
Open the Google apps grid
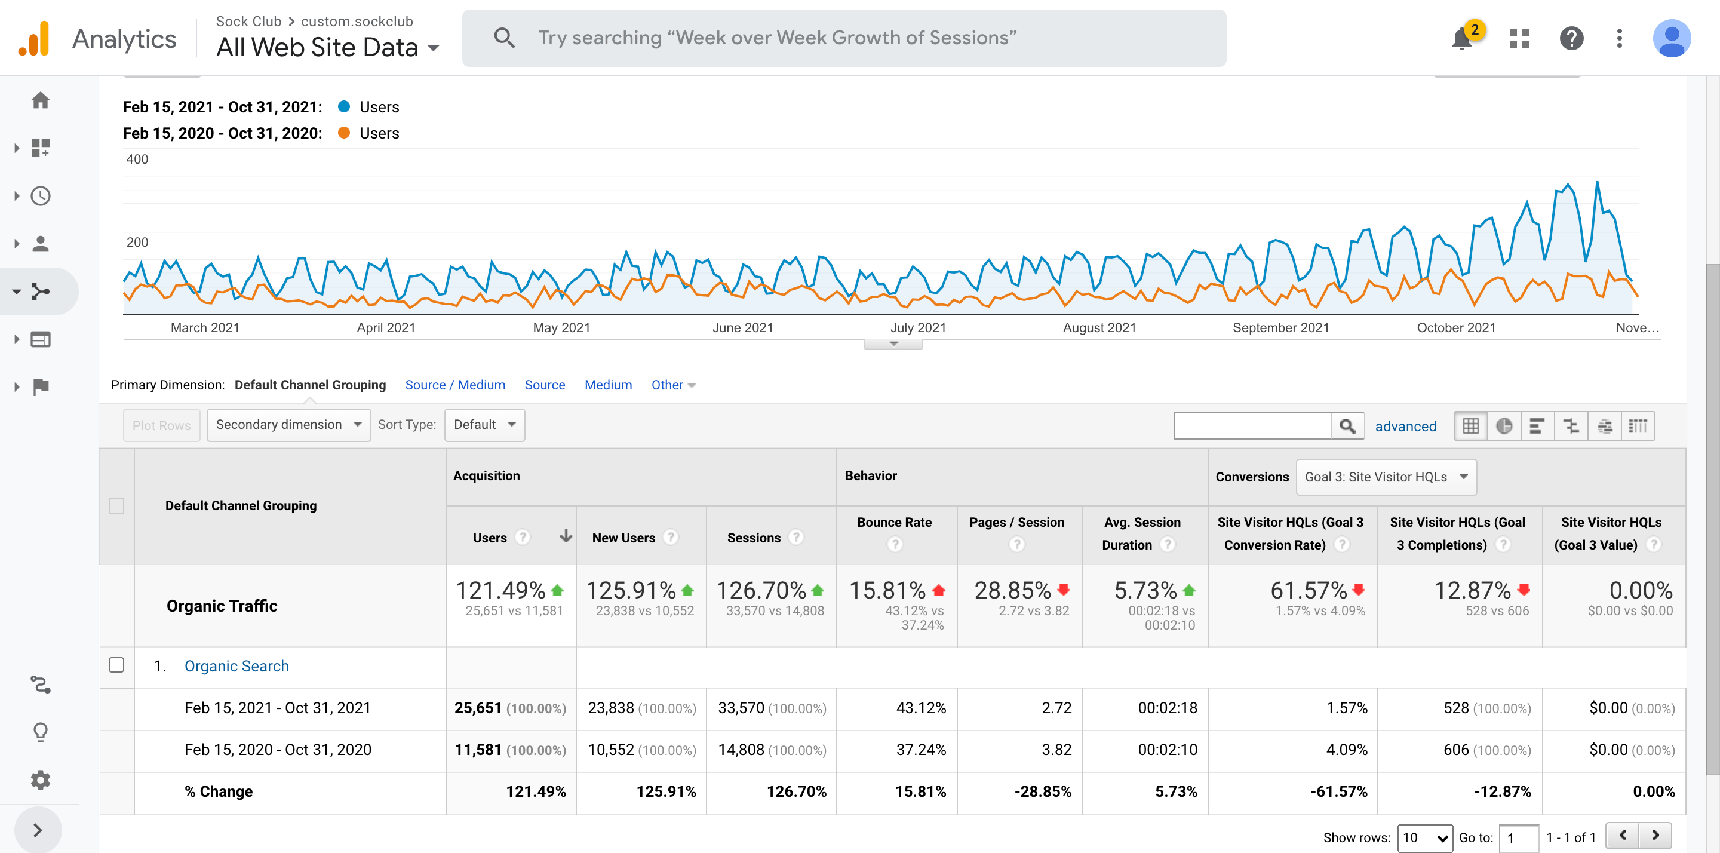click(x=1519, y=39)
